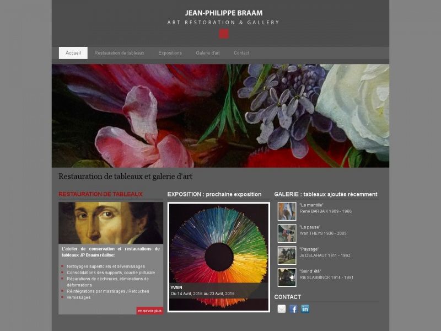The height and width of the screenshot is (331, 441).
Task: Open the "La mantille" painting thumbnail
Action: (x=287, y=211)
